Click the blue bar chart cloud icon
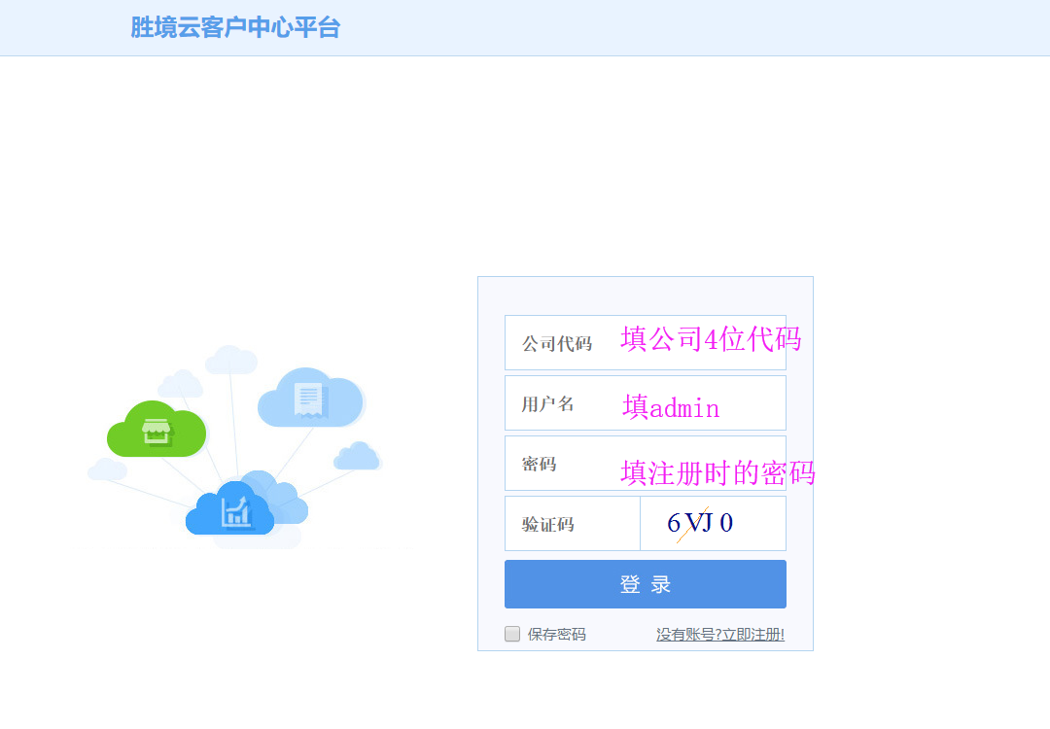 coord(231,509)
